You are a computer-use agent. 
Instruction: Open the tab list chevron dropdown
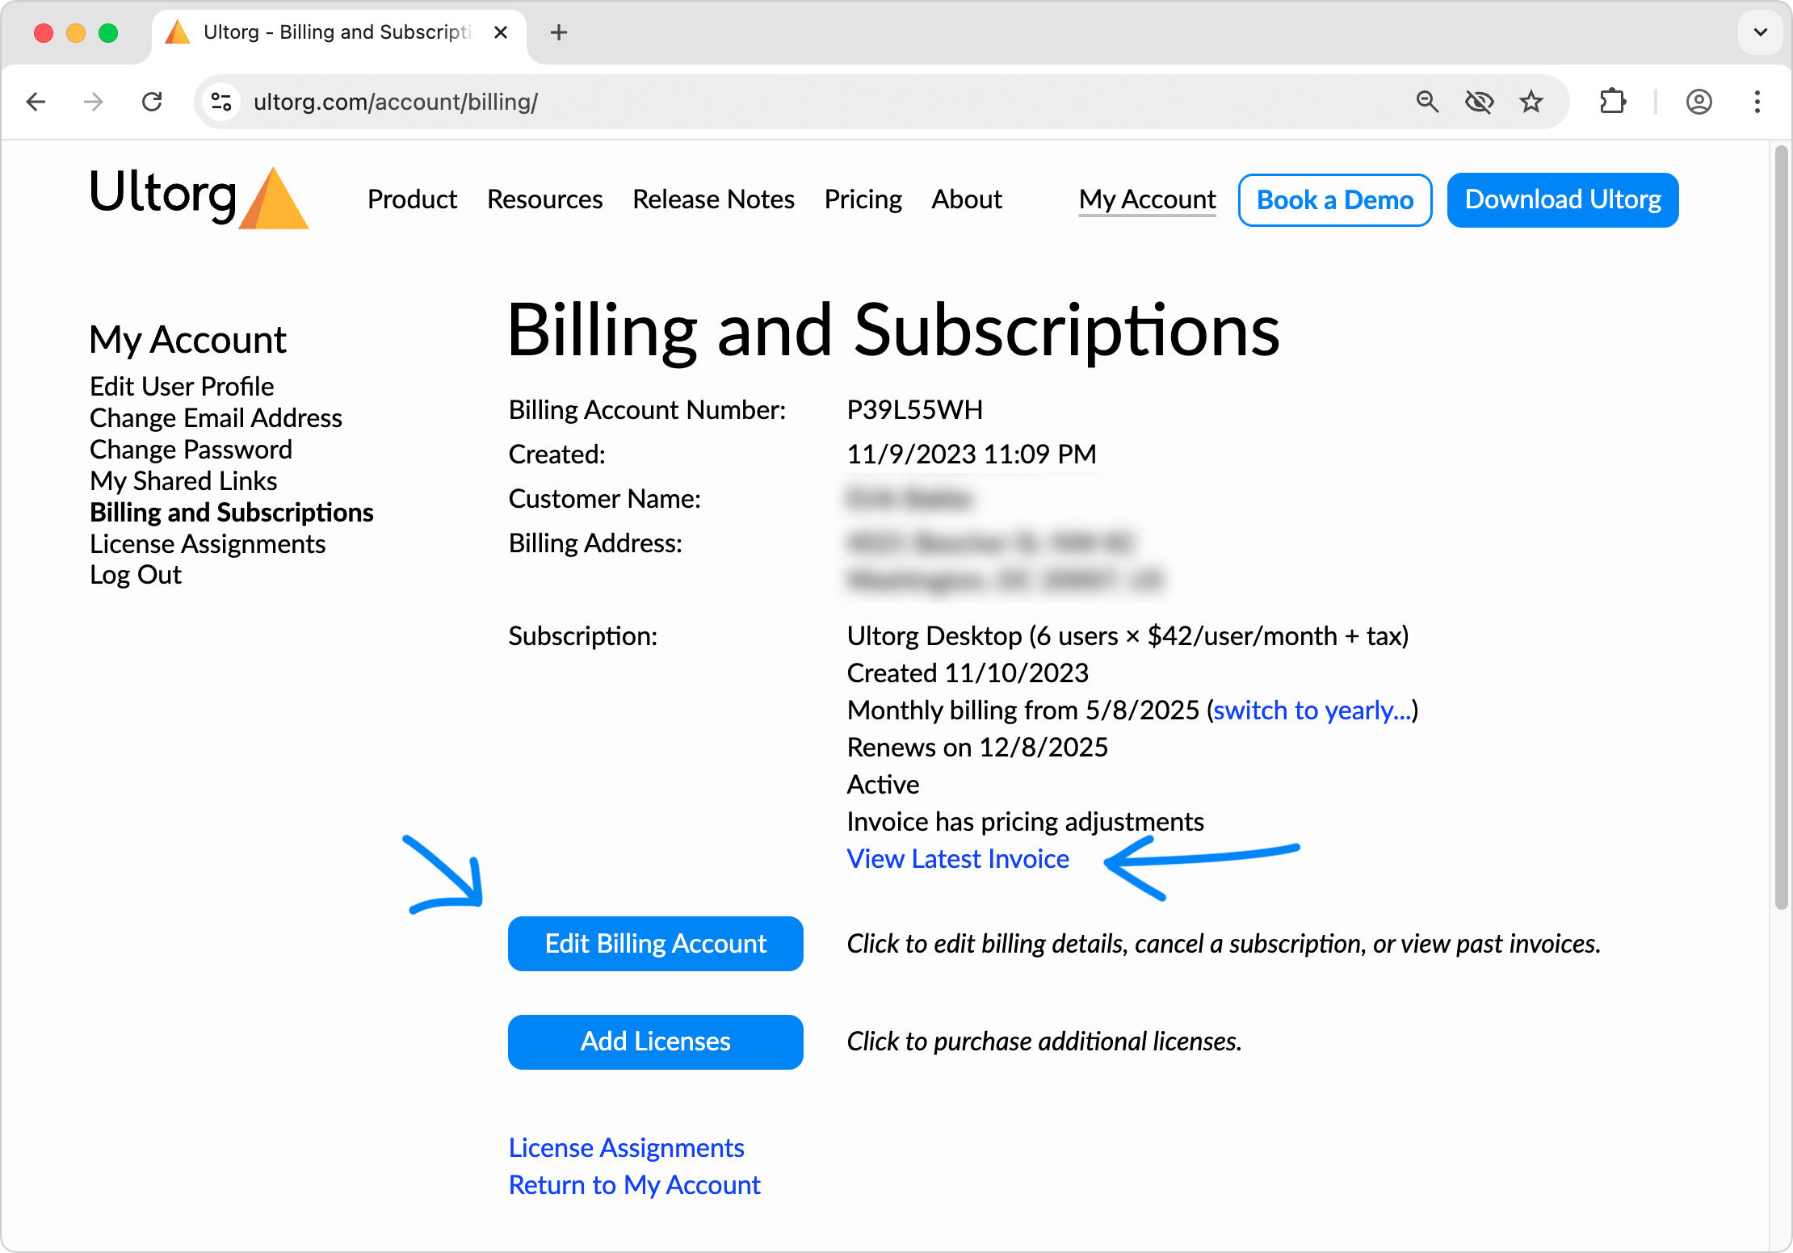(x=1760, y=32)
